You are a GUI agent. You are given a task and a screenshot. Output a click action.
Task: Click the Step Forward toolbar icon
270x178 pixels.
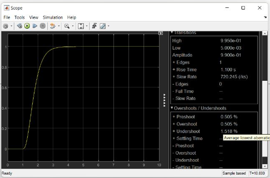(35, 26)
